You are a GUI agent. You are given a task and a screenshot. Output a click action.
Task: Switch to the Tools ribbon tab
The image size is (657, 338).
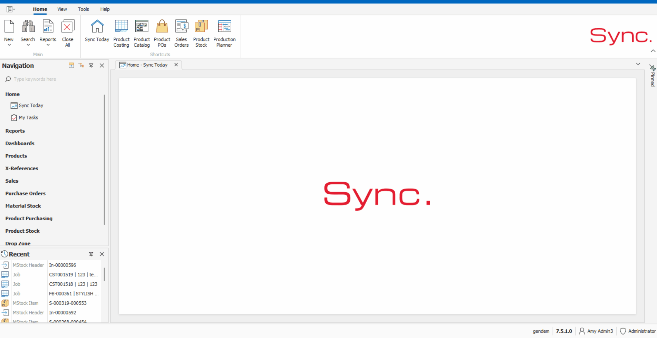(x=84, y=9)
